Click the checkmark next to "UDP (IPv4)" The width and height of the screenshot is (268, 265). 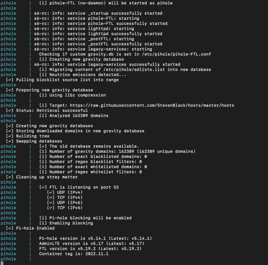[x=51, y=193]
